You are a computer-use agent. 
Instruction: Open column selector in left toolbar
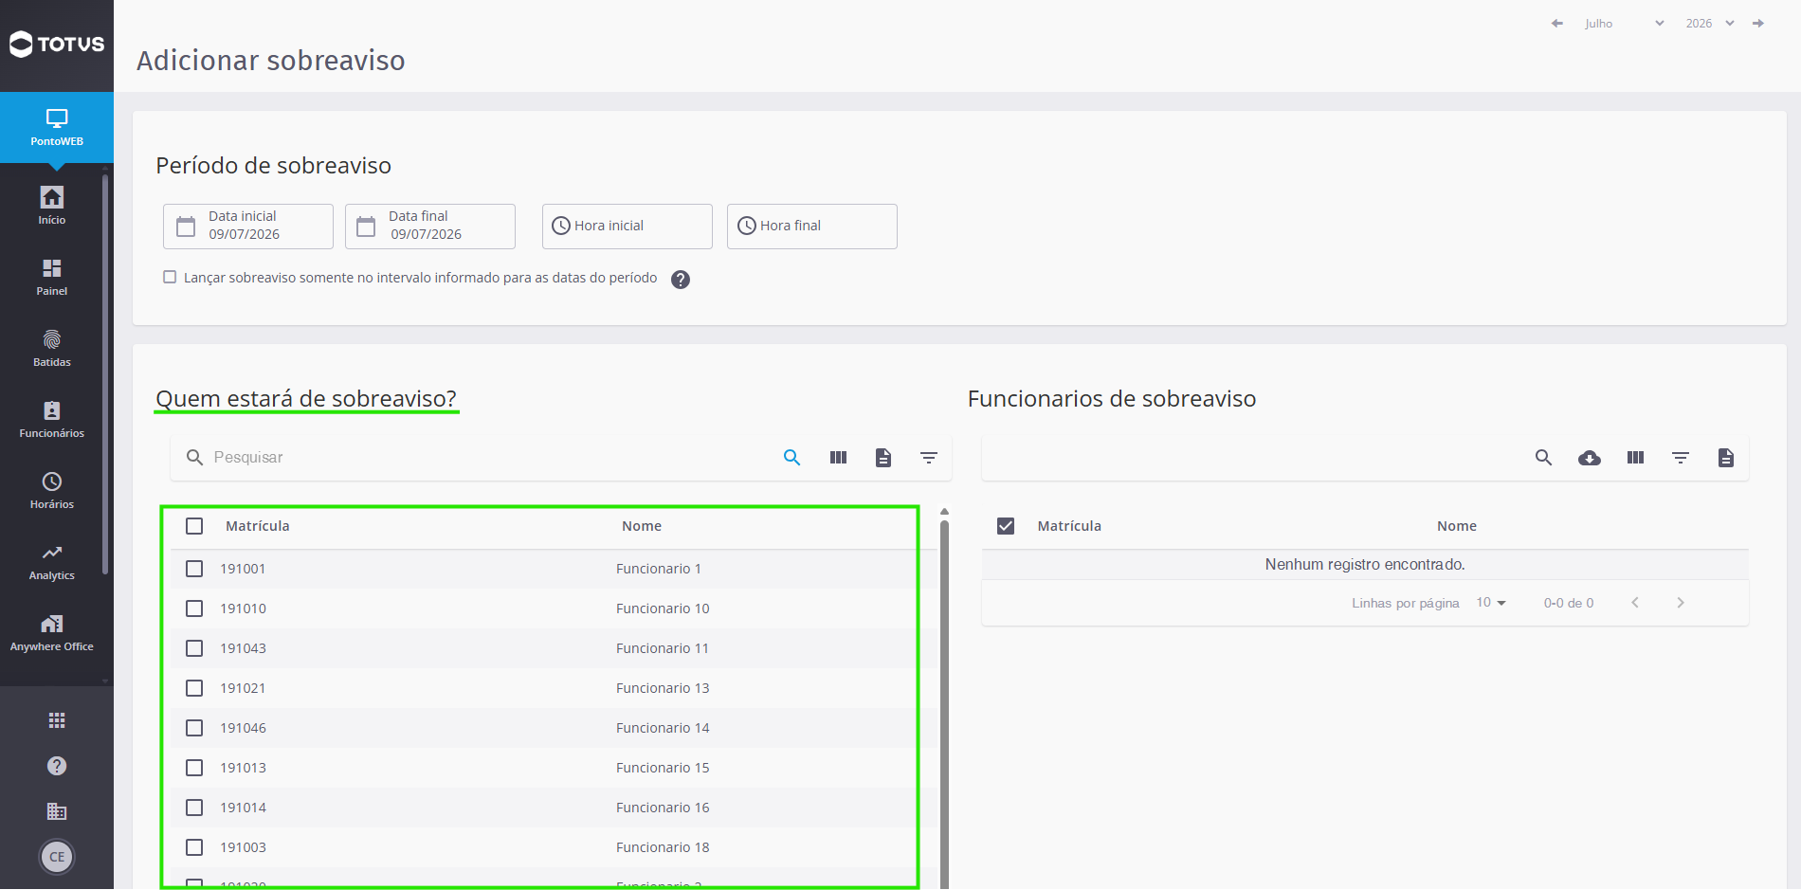point(838,458)
